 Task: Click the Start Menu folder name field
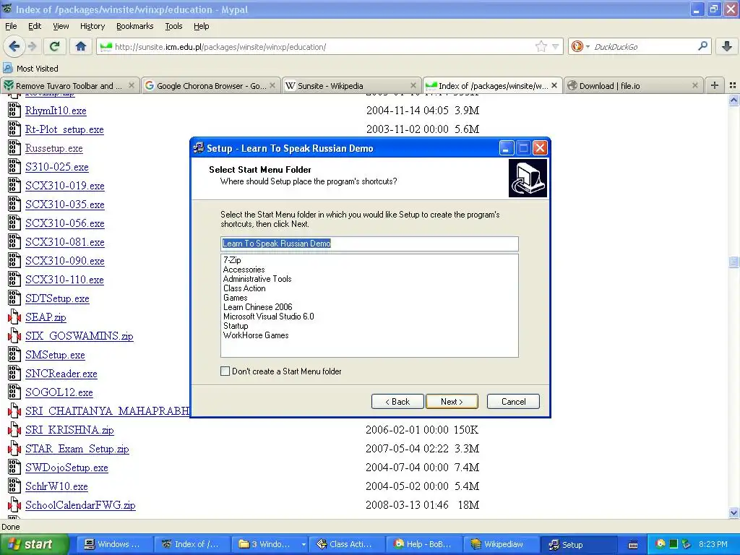tap(369, 244)
